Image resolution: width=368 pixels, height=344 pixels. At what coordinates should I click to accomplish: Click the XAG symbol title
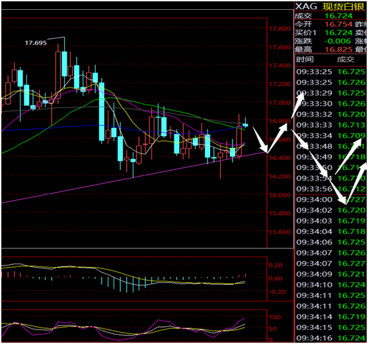(x=306, y=7)
